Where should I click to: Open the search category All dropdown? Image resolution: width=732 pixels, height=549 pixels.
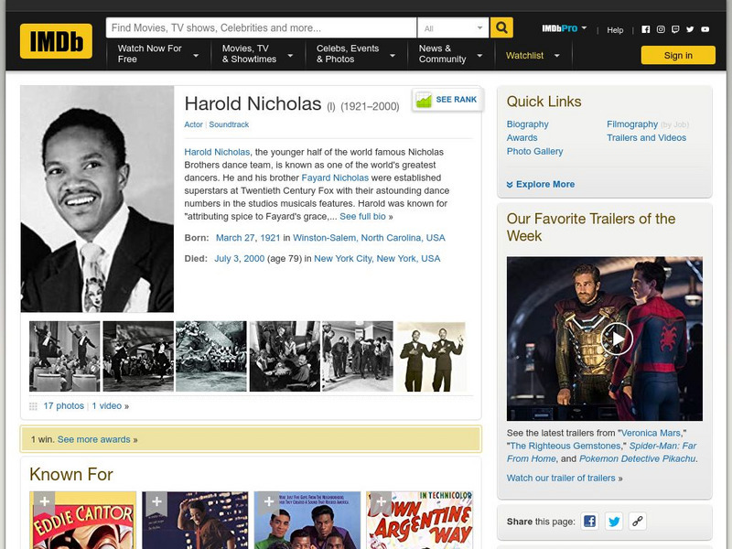coord(453,28)
